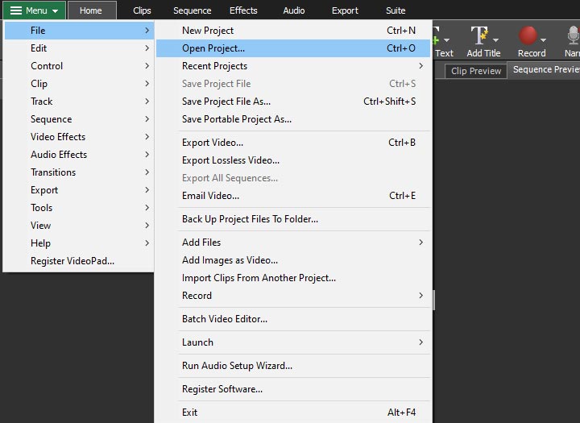Select Open Project from File menu
Image resolution: width=580 pixels, height=423 pixels.
[213, 48]
